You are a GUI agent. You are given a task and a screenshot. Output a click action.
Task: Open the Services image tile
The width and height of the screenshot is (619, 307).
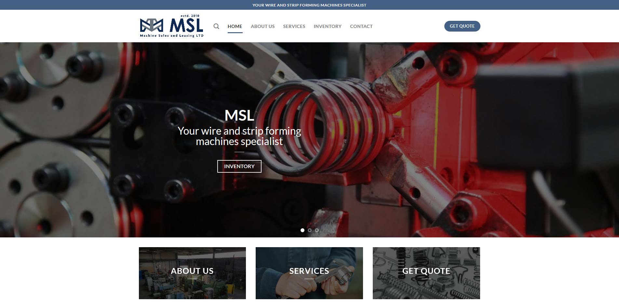point(309,273)
